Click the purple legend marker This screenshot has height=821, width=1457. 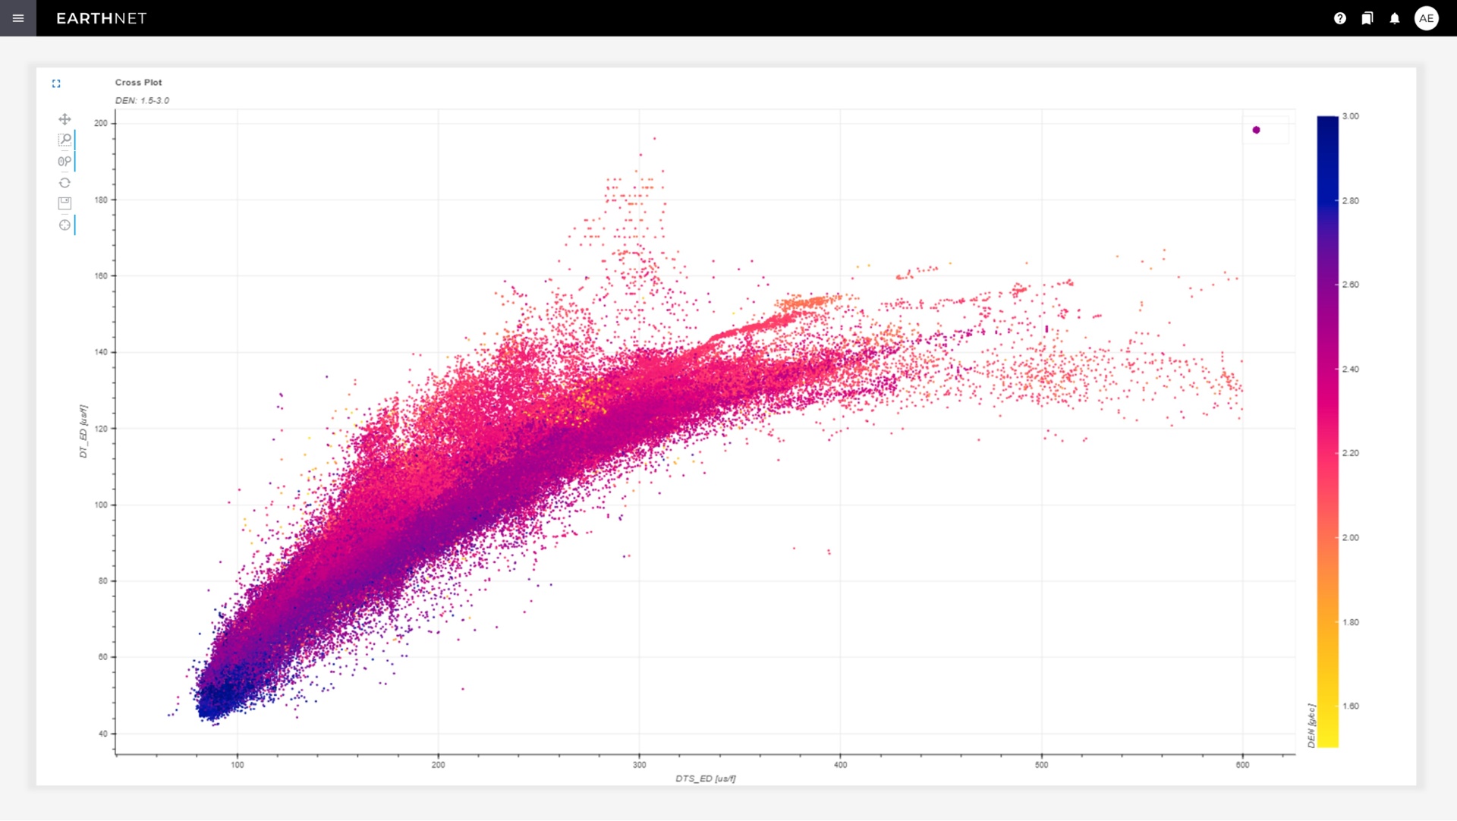coord(1256,130)
